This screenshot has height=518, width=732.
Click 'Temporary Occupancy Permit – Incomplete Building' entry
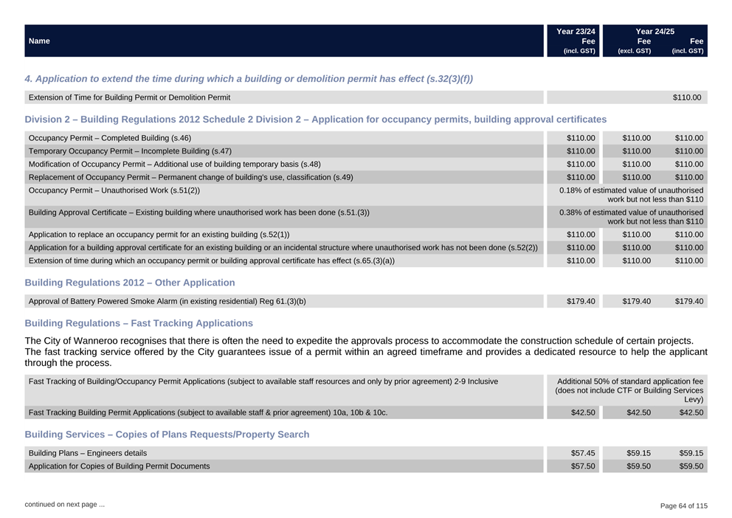[129, 151]
